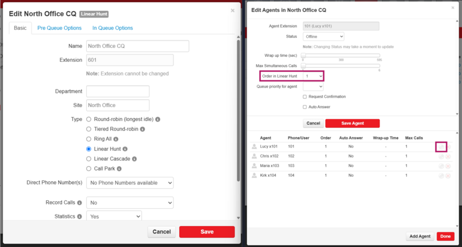Click the edit icon for Lucy x101
The image size is (462, 247).
(441, 147)
